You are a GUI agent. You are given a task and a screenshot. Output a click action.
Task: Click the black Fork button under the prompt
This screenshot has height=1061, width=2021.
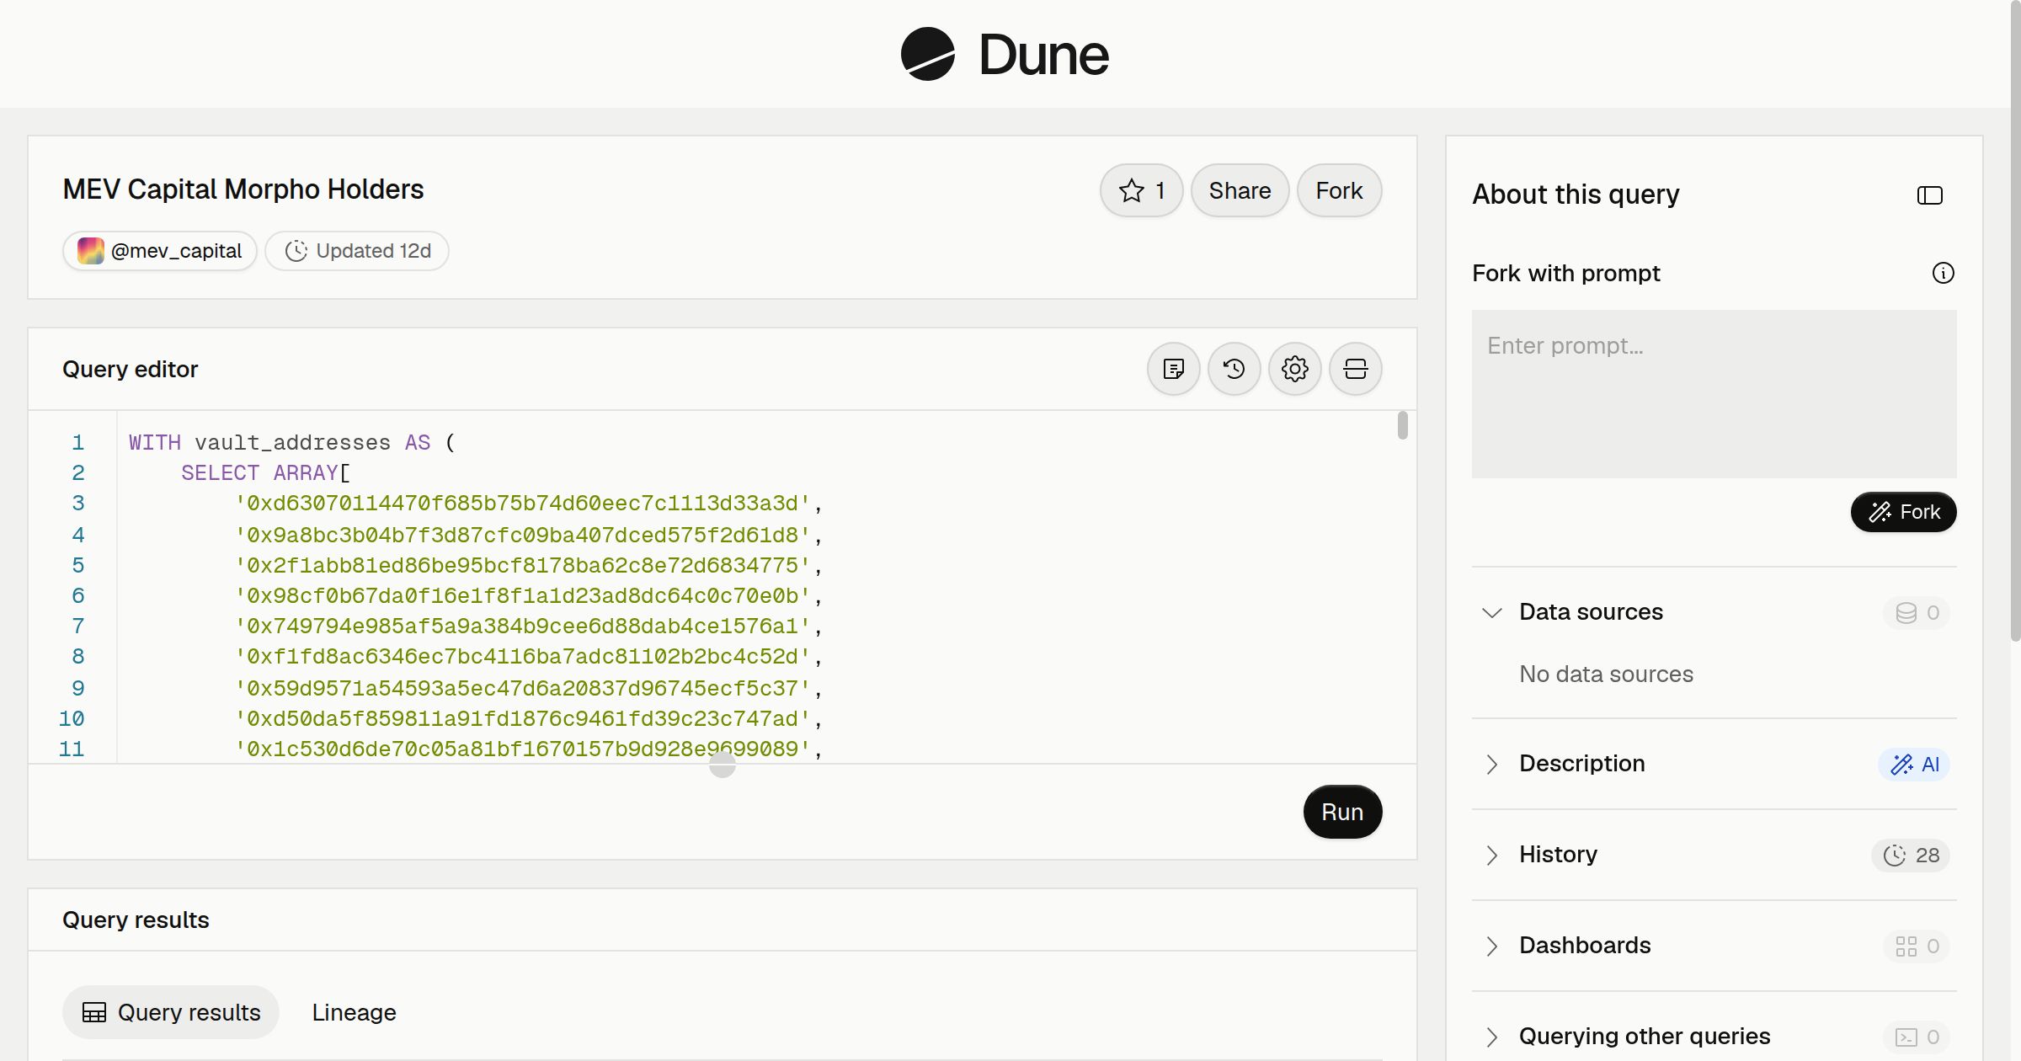pos(1903,512)
